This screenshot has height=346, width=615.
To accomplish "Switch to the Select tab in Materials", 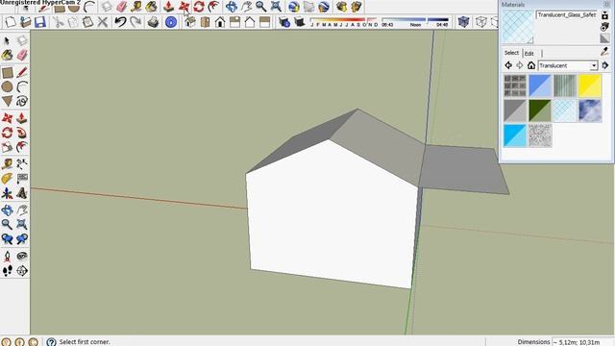I will (x=511, y=53).
